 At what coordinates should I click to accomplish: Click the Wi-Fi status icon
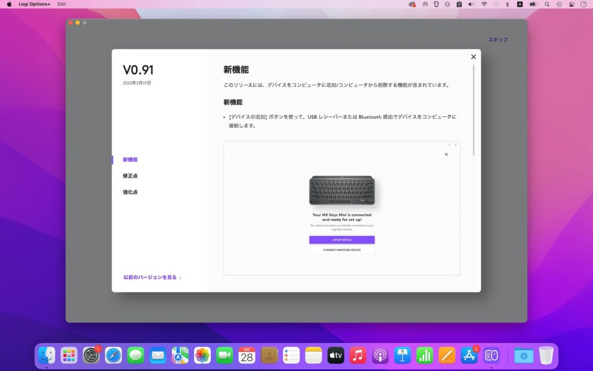(x=484, y=4)
